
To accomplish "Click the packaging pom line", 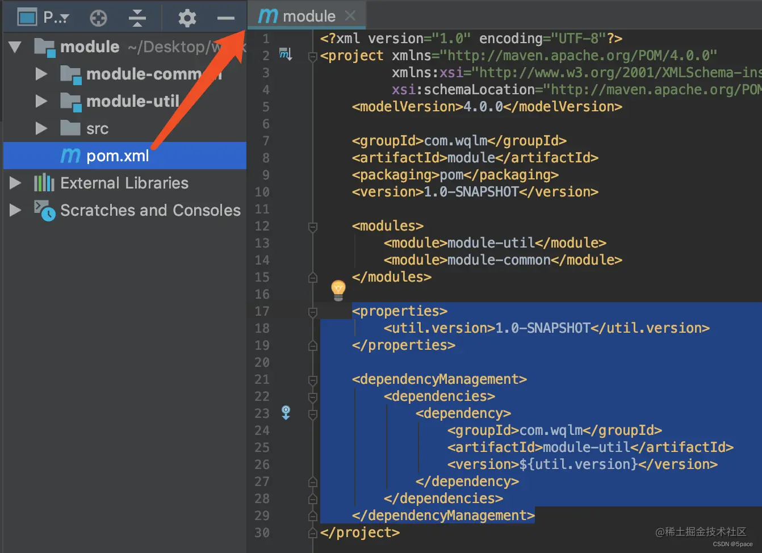I will (x=455, y=175).
